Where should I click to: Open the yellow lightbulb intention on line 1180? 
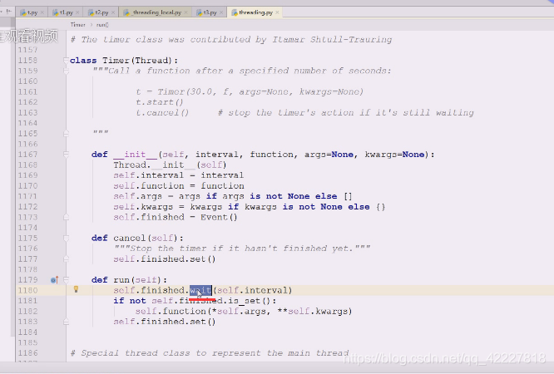point(76,289)
